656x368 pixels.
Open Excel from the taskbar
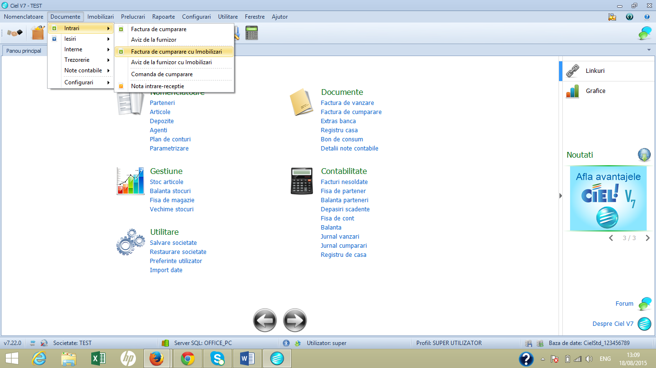[98, 358]
